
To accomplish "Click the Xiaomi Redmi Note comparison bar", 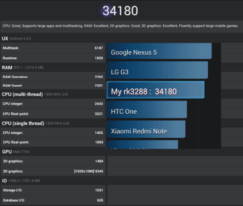I will coord(146,129).
